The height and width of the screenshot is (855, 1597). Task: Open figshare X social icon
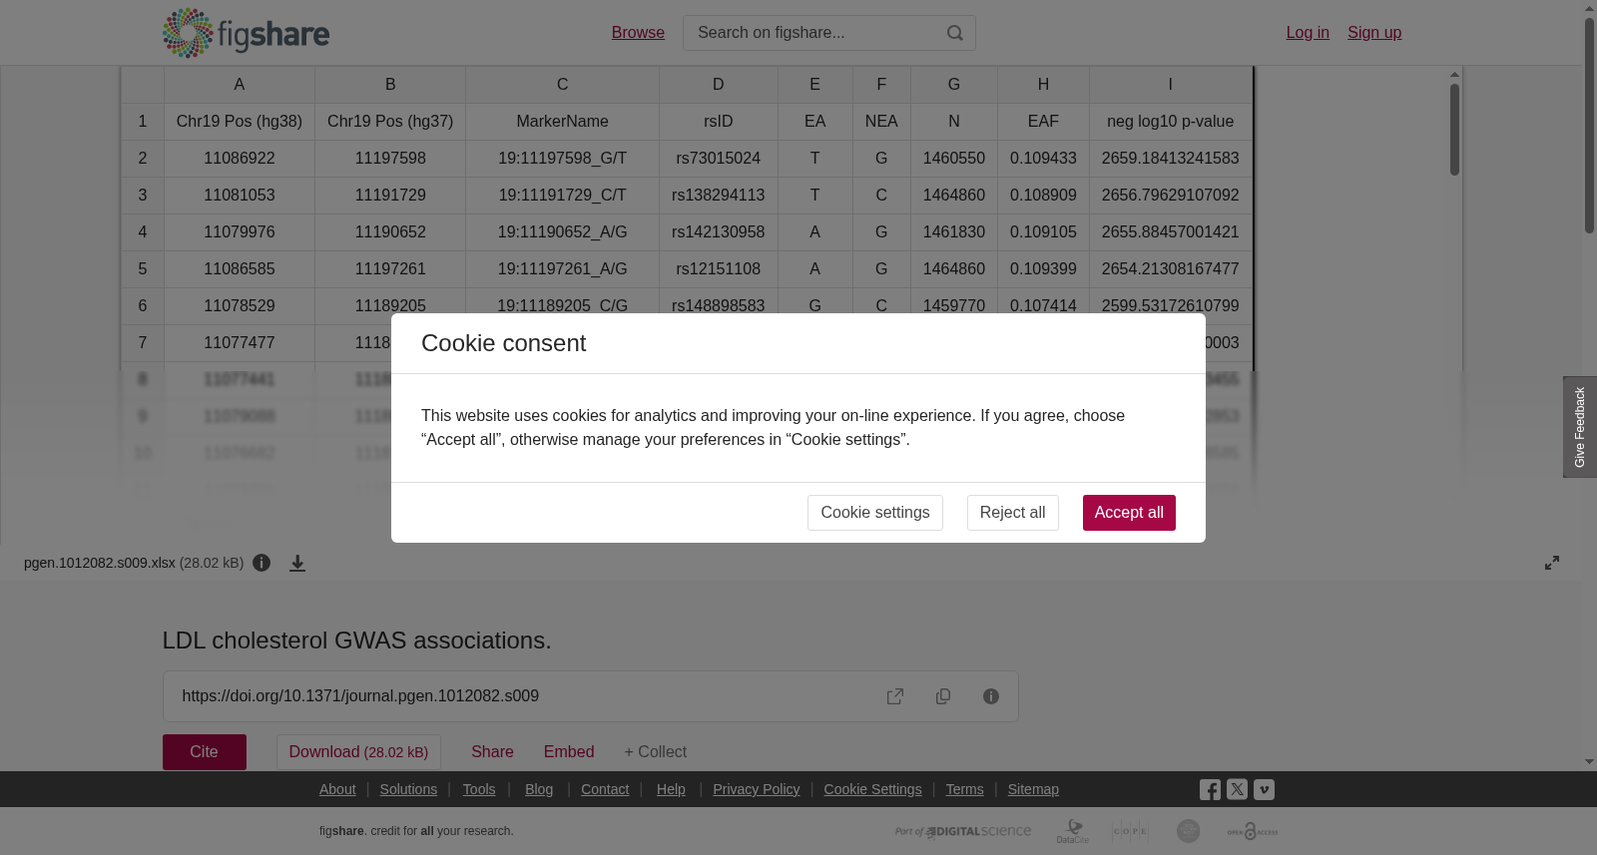click(1237, 789)
